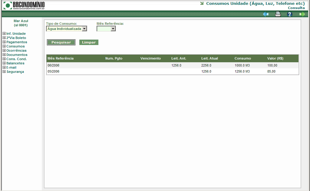Image resolution: width=310 pixels, height=191 pixels.
Task: Click the Mar Azul (sl 0001) unit label
Action: pyautogui.click(x=21, y=23)
